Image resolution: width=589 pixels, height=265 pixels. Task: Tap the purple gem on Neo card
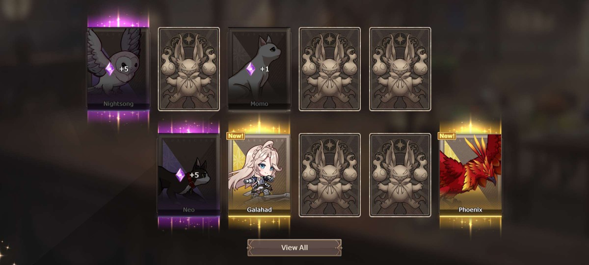[181, 175]
